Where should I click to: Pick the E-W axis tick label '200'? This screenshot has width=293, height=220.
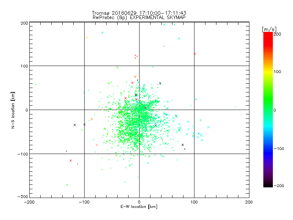tap(249, 202)
